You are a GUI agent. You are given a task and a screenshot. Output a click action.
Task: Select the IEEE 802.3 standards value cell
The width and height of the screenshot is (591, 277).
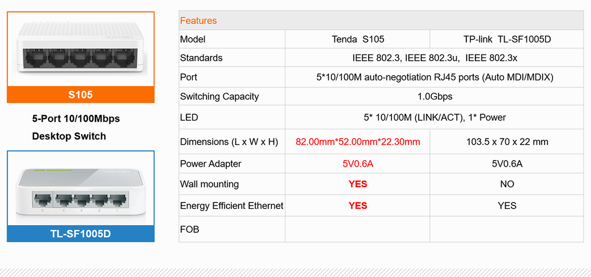[434, 58]
